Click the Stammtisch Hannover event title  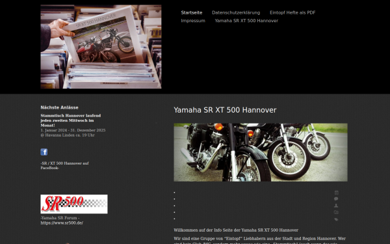(x=71, y=120)
